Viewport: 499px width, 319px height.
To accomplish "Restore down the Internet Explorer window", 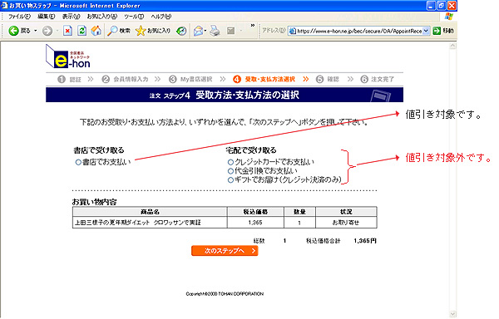I will (442, 6).
